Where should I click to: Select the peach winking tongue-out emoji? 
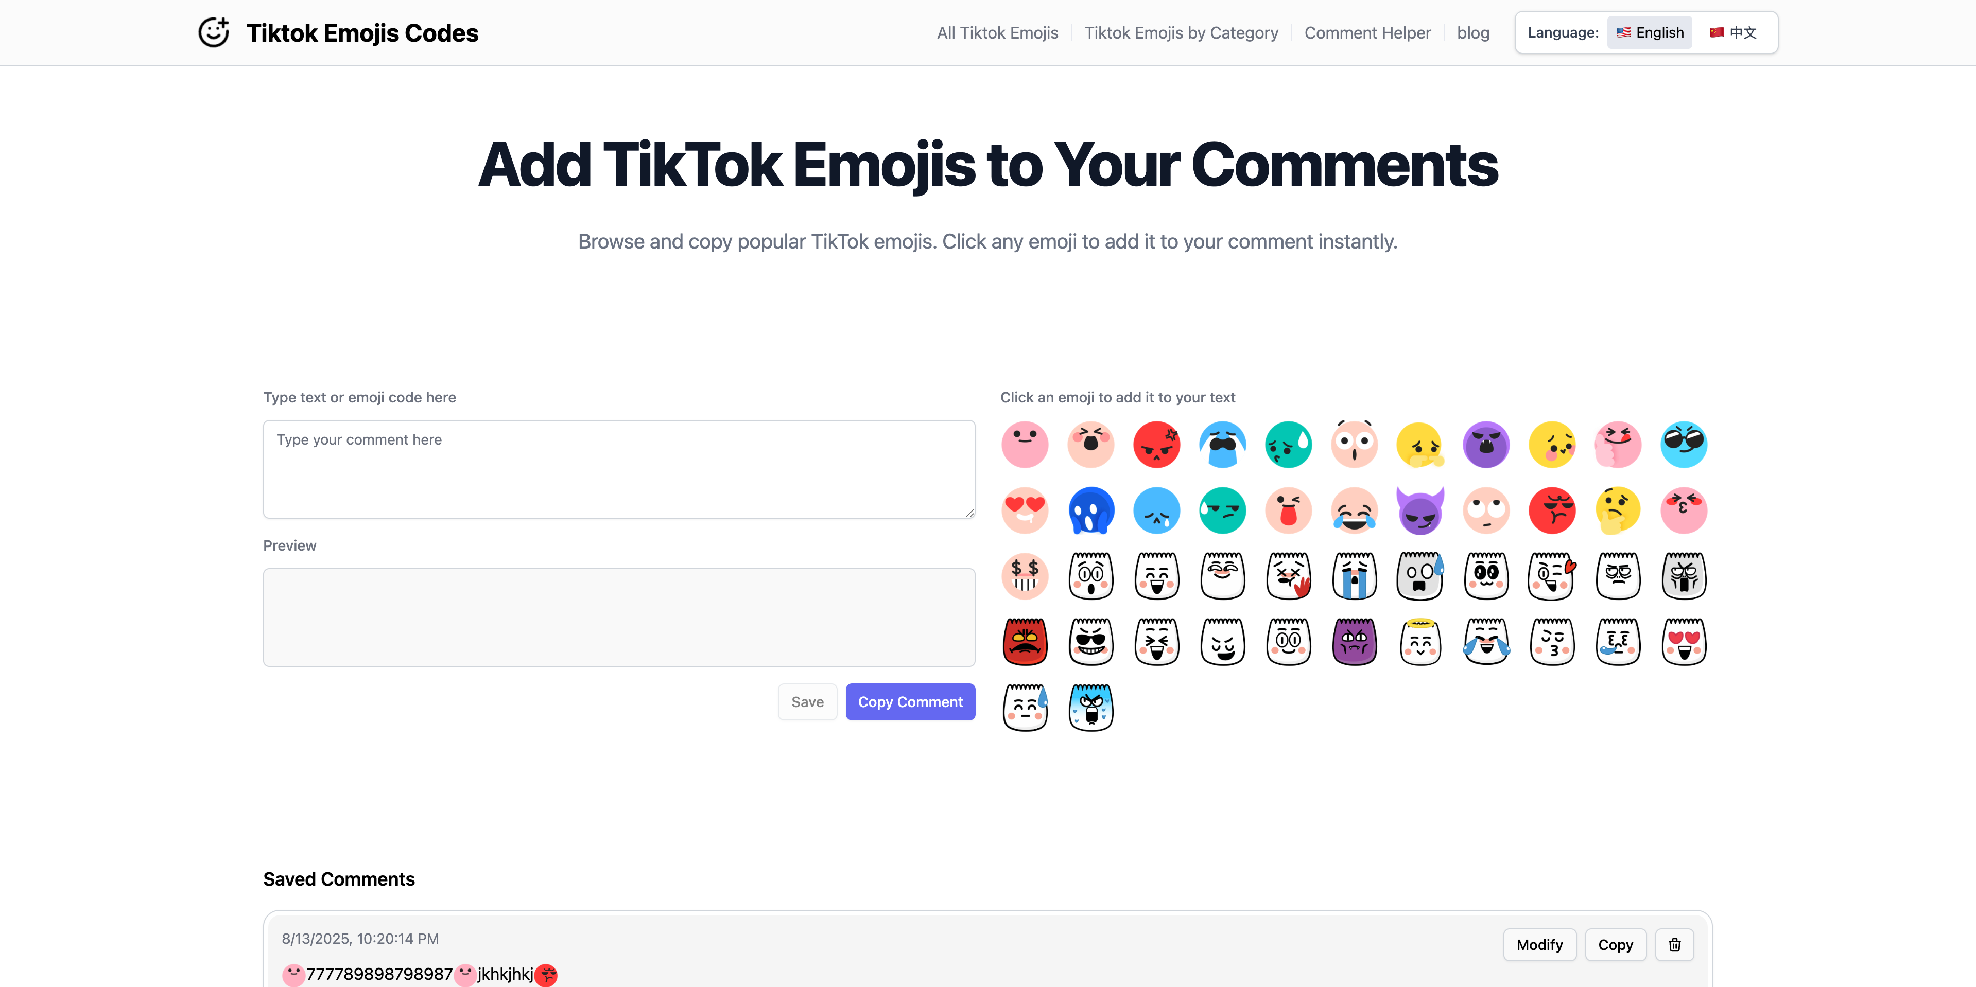click(x=1289, y=510)
